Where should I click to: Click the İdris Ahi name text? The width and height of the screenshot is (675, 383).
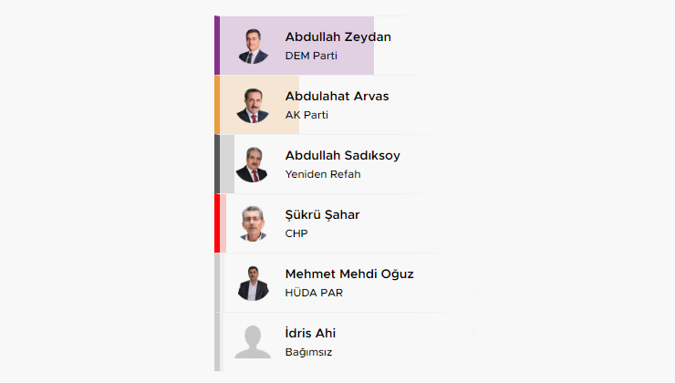310,333
